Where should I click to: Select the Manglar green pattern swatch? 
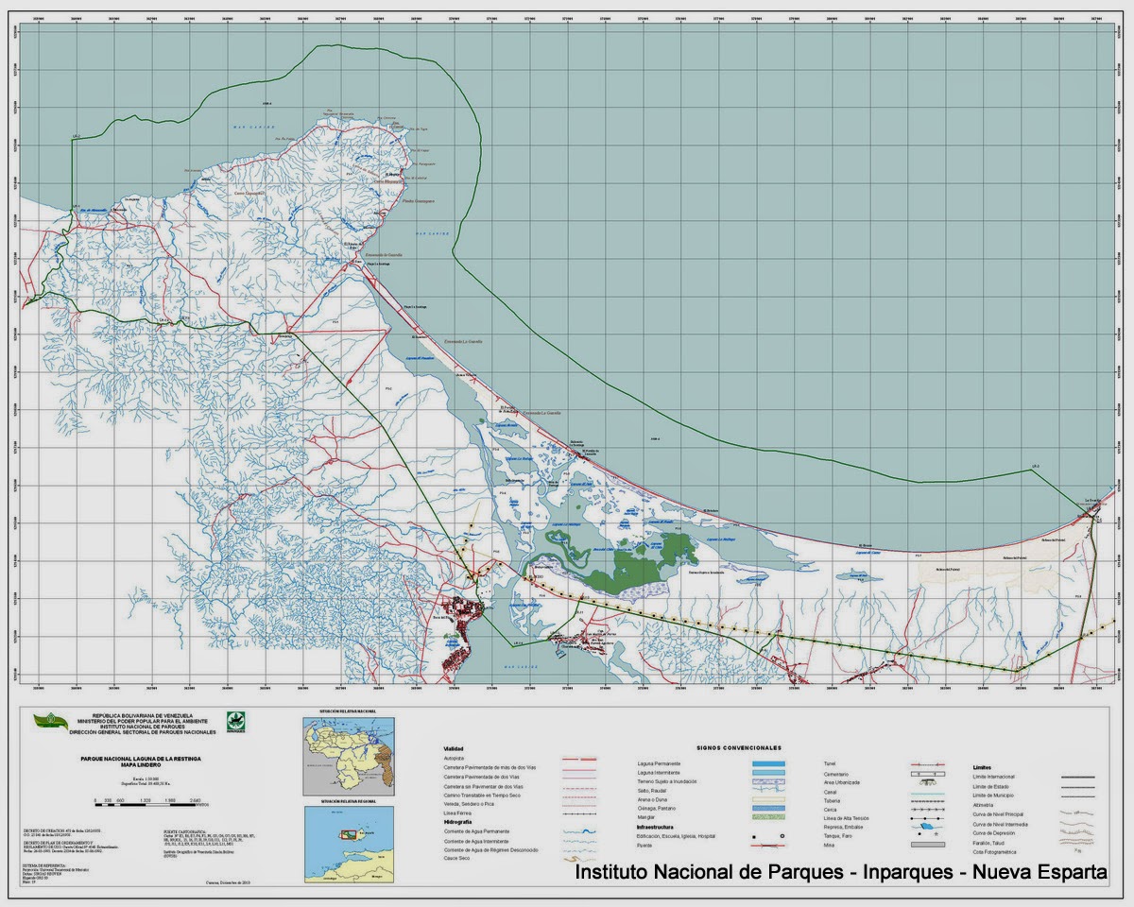768,816
